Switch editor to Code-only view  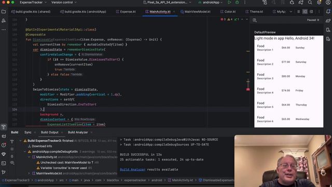[299, 11]
